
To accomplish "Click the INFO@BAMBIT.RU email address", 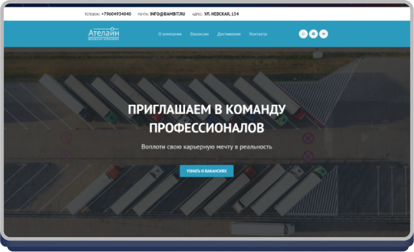I will [167, 14].
